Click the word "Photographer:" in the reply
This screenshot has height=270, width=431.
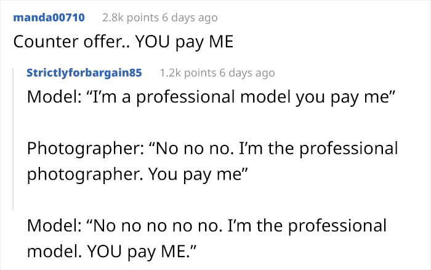click(82, 148)
